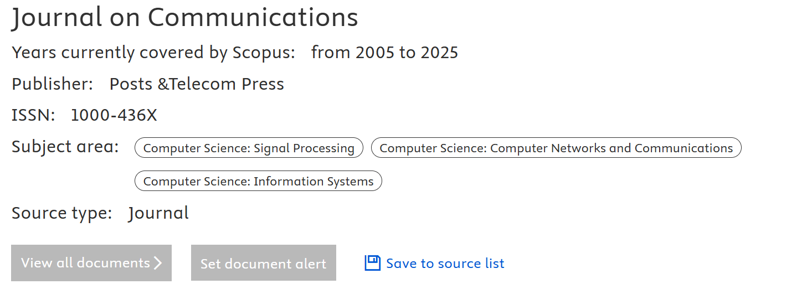This screenshot has width=812, height=289.
Task: Open View all documents
Action: [x=91, y=263]
